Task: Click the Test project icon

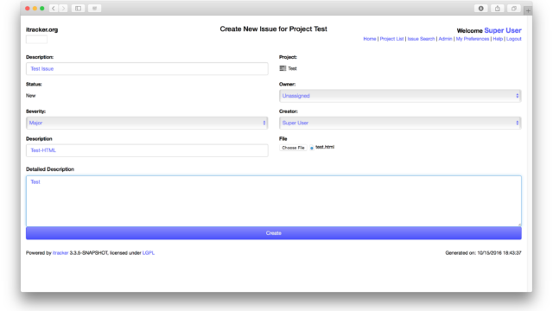Action: tap(283, 68)
